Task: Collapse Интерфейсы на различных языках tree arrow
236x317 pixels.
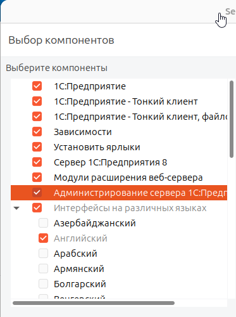Action: pyautogui.click(x=16, y=208)
